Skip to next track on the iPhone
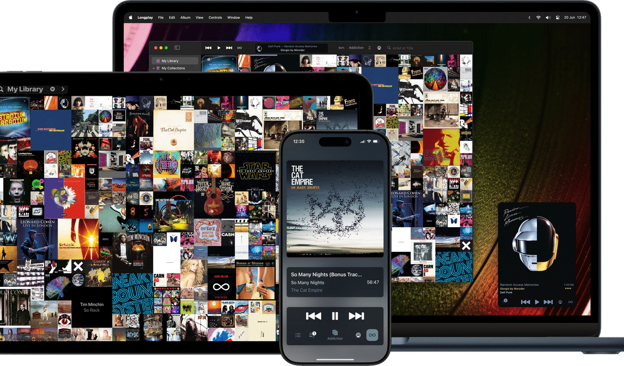This screenshot has height=366, width=624. pos(356,316)
